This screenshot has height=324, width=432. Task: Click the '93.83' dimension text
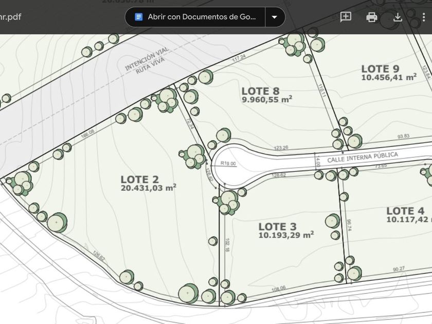(403, 136)
